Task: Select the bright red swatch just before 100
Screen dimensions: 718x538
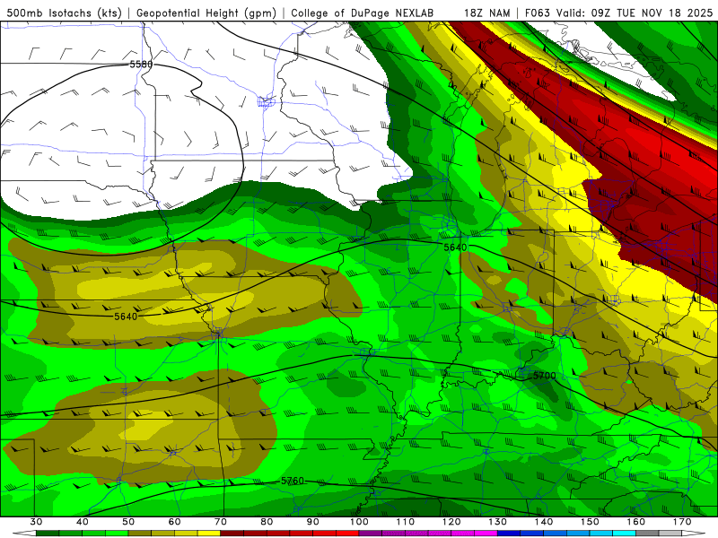Action: click(347, 534)
